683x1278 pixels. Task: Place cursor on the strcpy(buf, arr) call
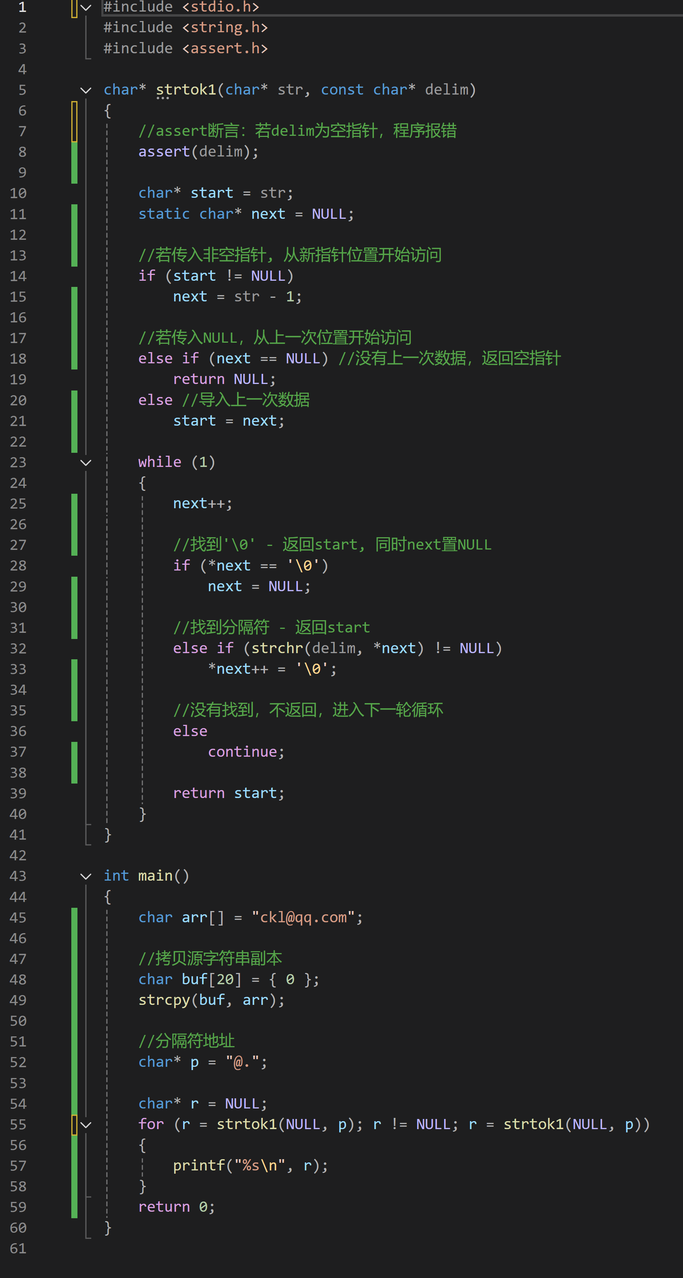point(208,1000)
